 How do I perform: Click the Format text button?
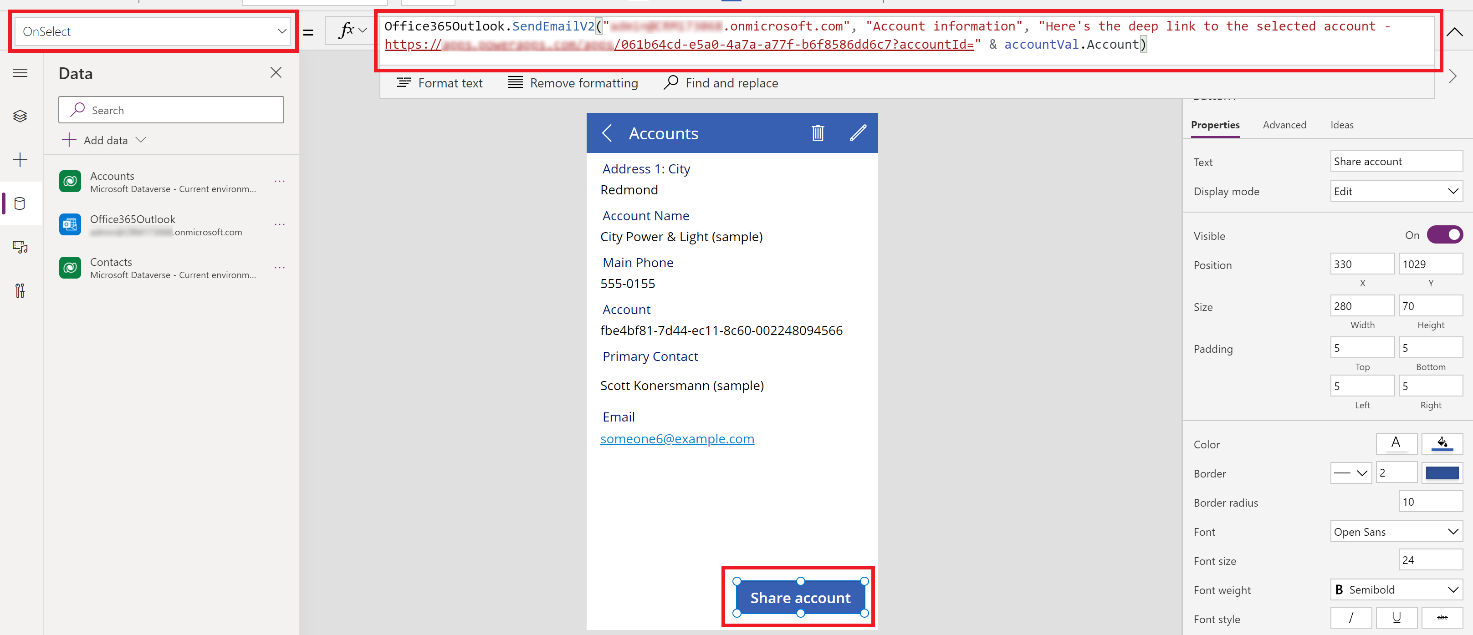click(x=440, y=83)
